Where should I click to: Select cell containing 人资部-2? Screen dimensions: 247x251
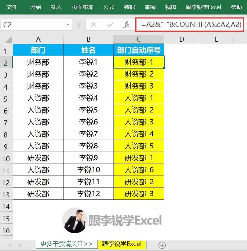point(139,110)
